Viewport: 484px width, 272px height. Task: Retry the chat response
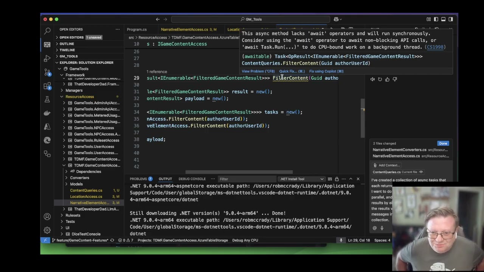point(380,79)
